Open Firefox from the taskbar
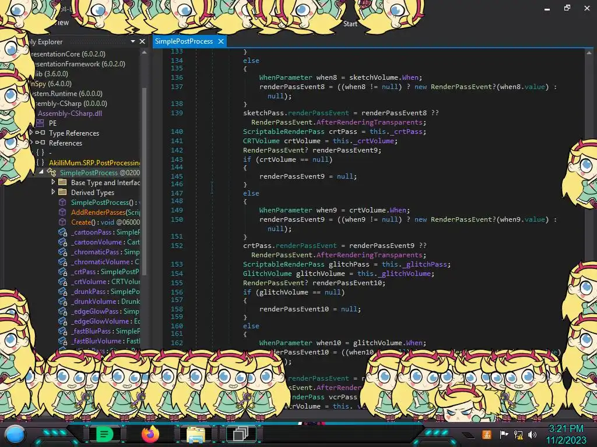597x447 pixels. 150,434
